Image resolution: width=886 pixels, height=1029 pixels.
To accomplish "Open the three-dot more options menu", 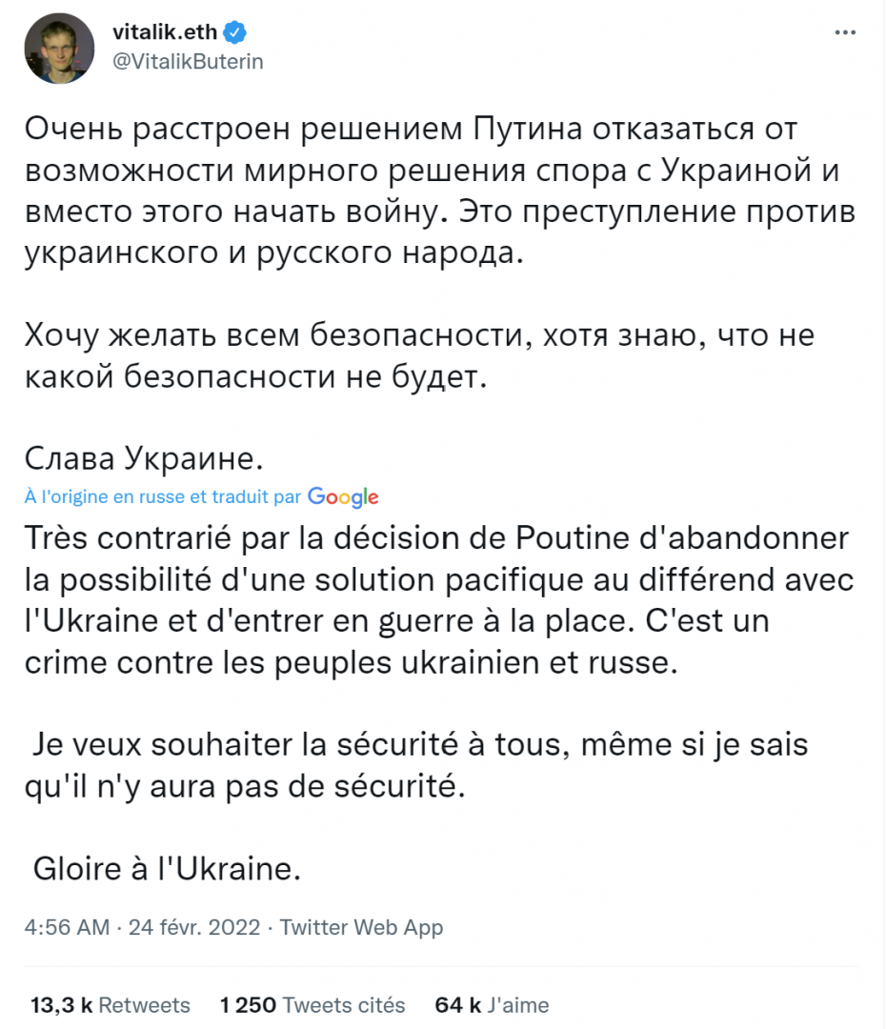I will click(845, 32).
